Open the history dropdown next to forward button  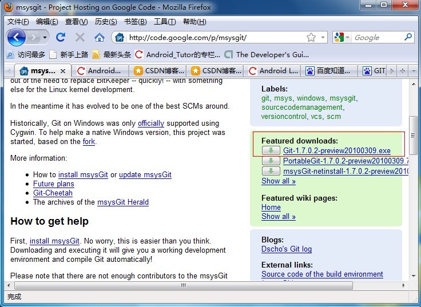[45, 37]
